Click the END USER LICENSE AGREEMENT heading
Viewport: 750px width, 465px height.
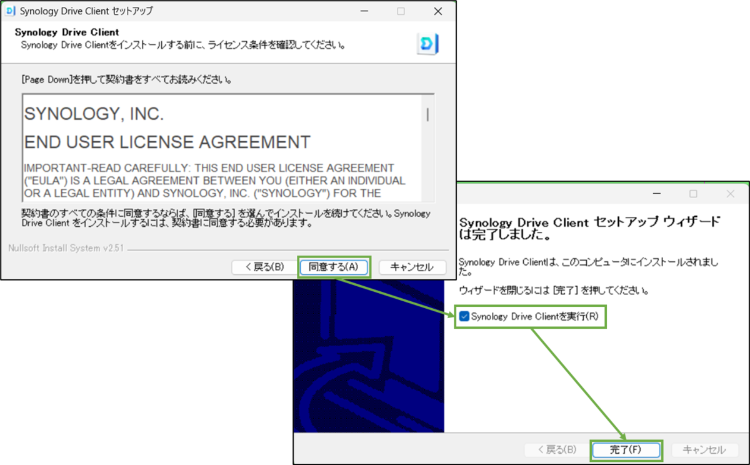[167, 142]
